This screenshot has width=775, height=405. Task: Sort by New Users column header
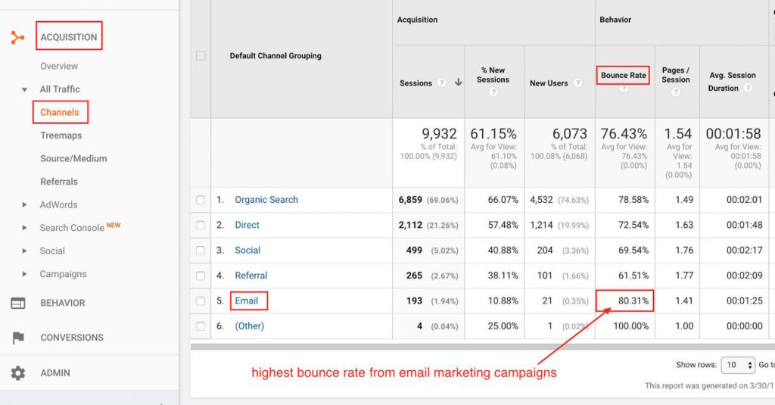pos(549,83)
